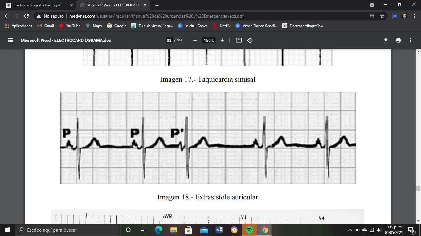
Task: Print the ELECTROCARDIOGRAMA document
Action: 398,40
